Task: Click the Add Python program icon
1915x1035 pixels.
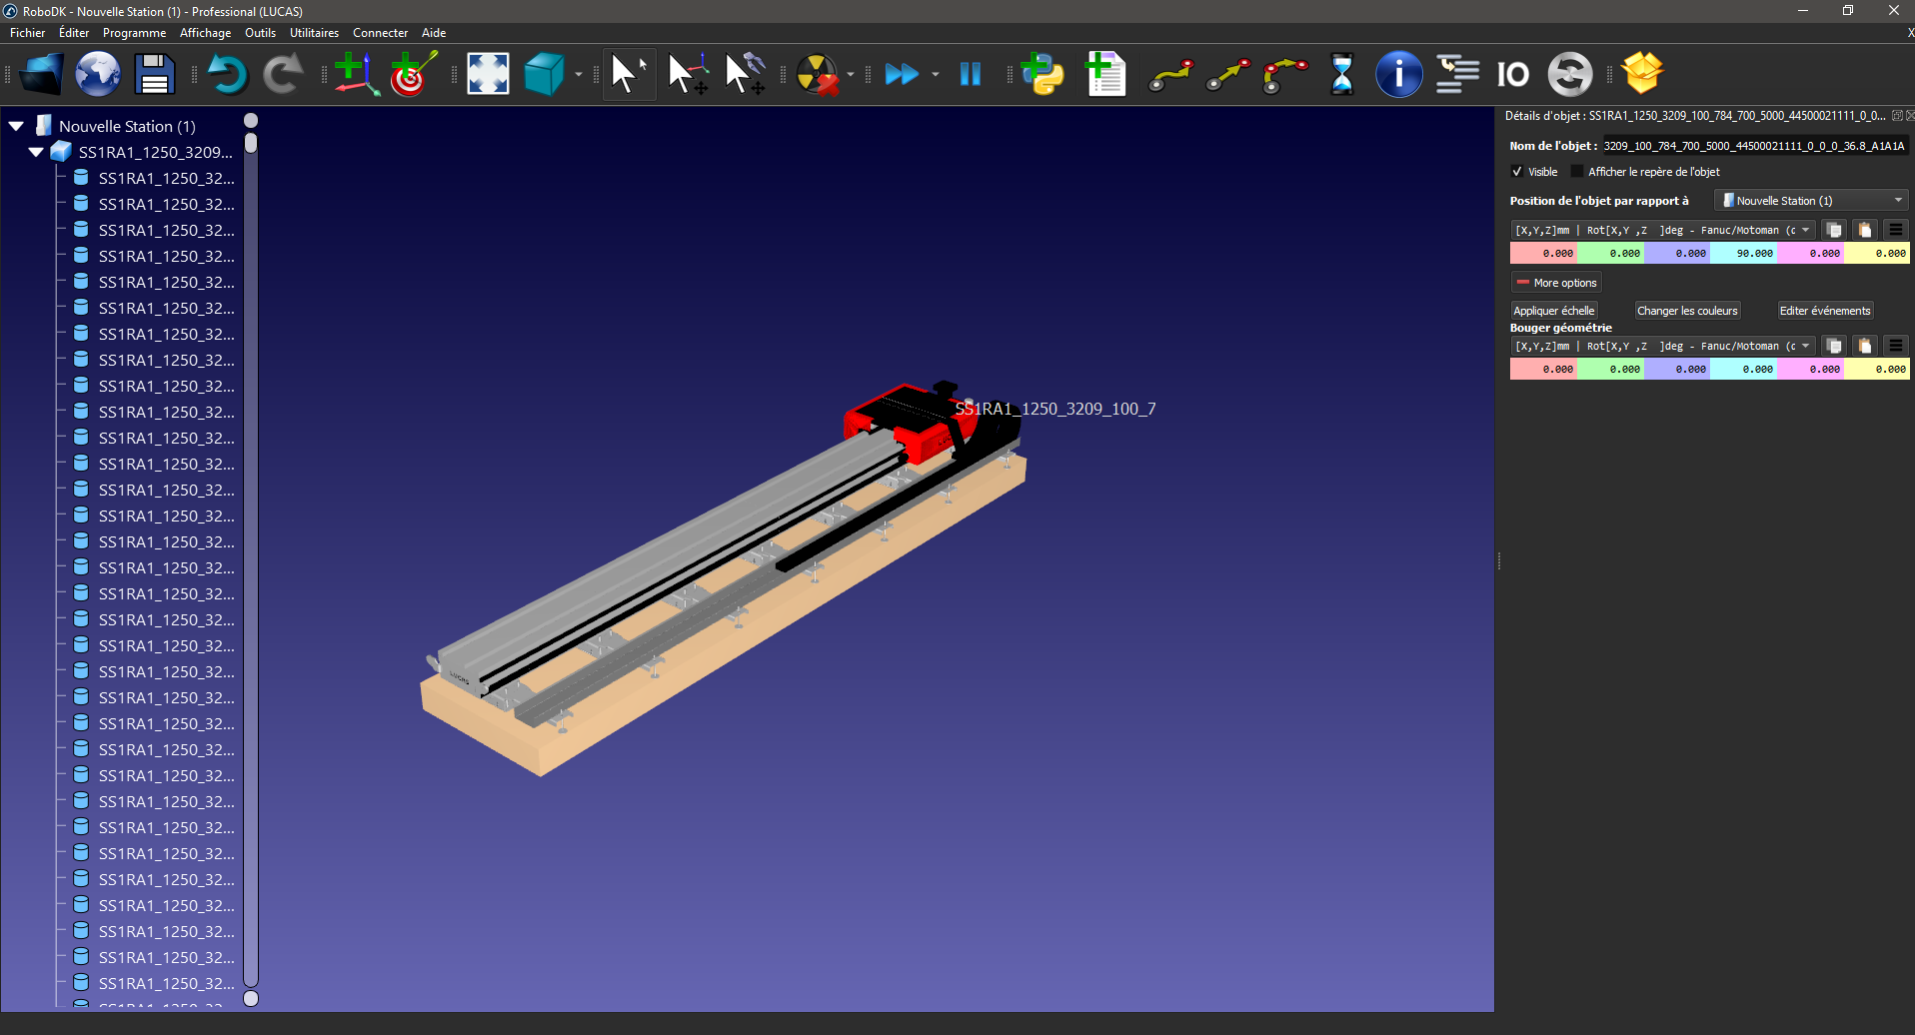Action: point(1043,74)
